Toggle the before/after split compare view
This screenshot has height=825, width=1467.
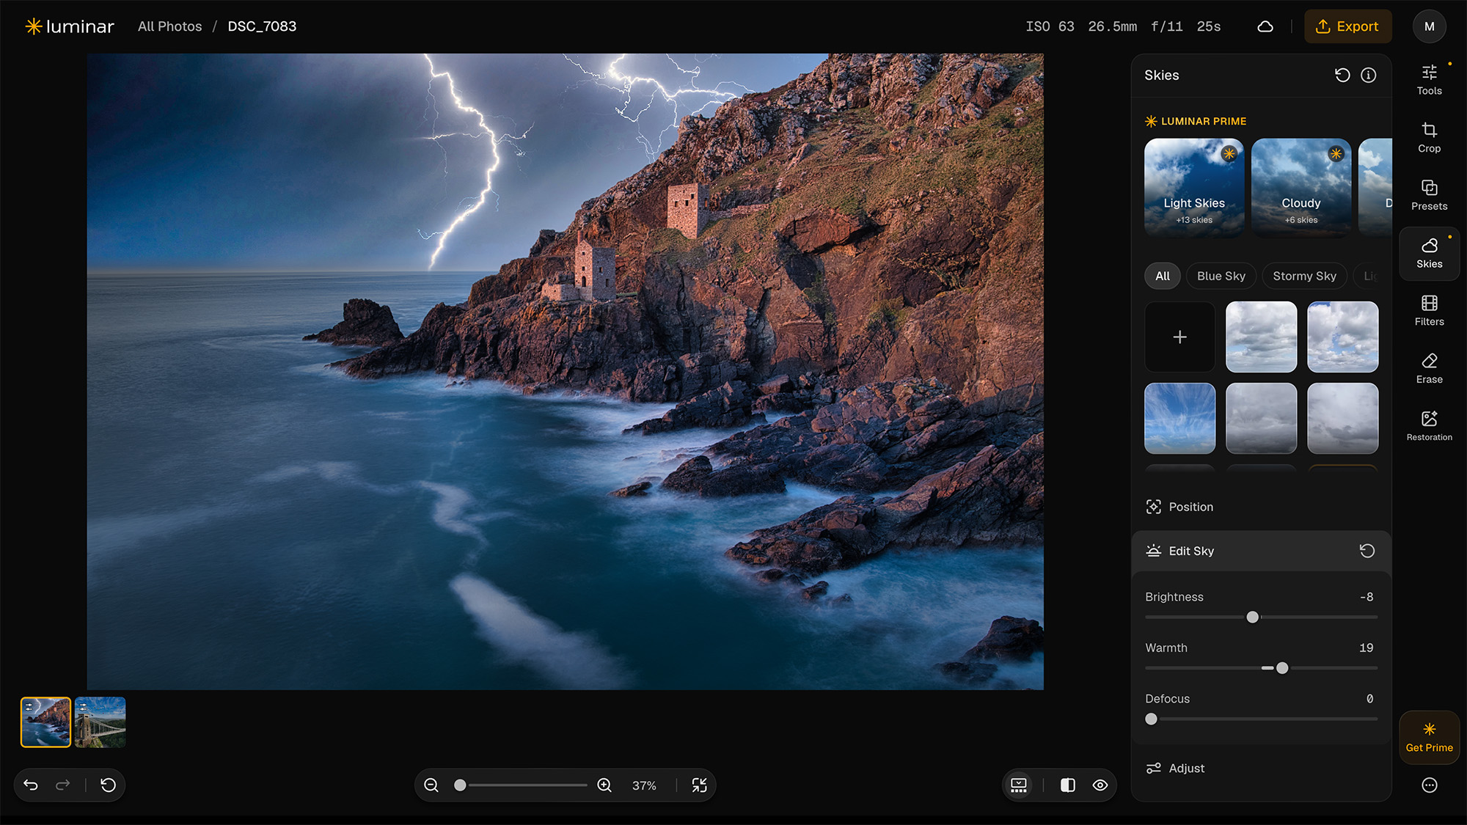coord(1068,785)
